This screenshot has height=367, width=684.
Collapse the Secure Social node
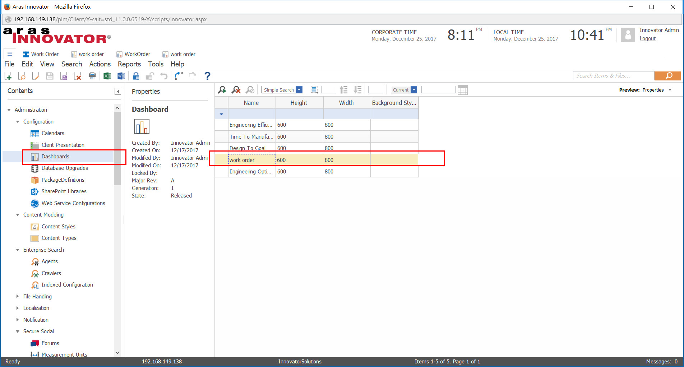[18, 331]
